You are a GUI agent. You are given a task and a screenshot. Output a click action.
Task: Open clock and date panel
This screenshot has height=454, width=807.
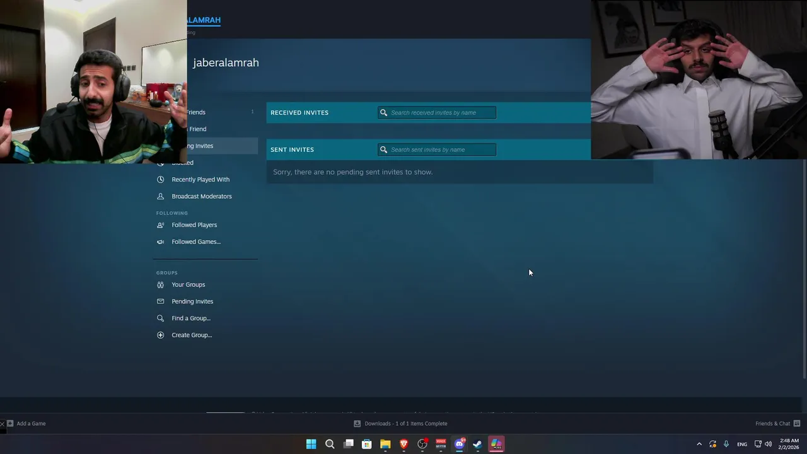(789, 444)
